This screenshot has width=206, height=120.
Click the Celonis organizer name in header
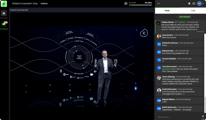point(44,4)
